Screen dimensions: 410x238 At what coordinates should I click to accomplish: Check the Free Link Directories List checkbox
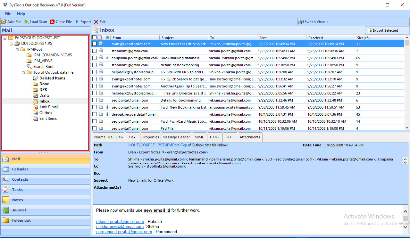94,93
